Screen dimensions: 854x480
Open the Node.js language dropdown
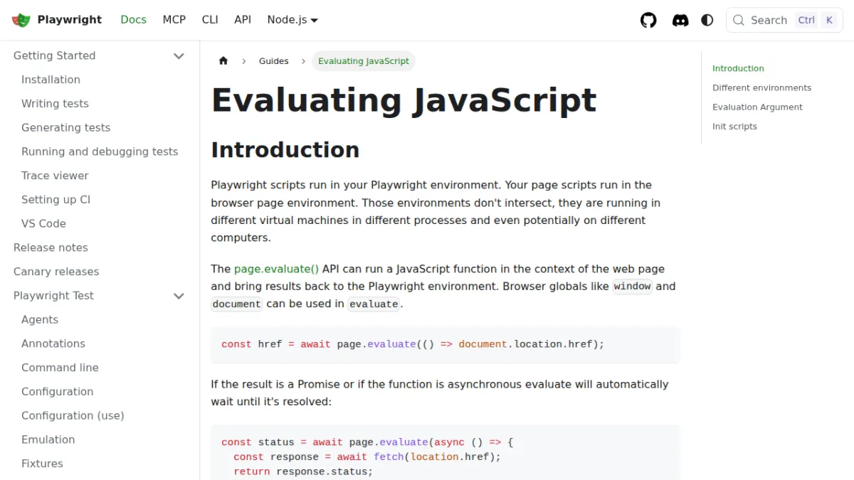(292, 20)
